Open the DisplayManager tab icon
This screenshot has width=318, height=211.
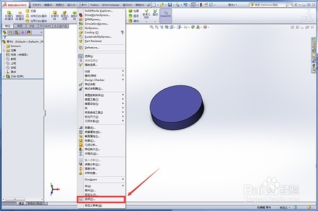pos(29,32)
